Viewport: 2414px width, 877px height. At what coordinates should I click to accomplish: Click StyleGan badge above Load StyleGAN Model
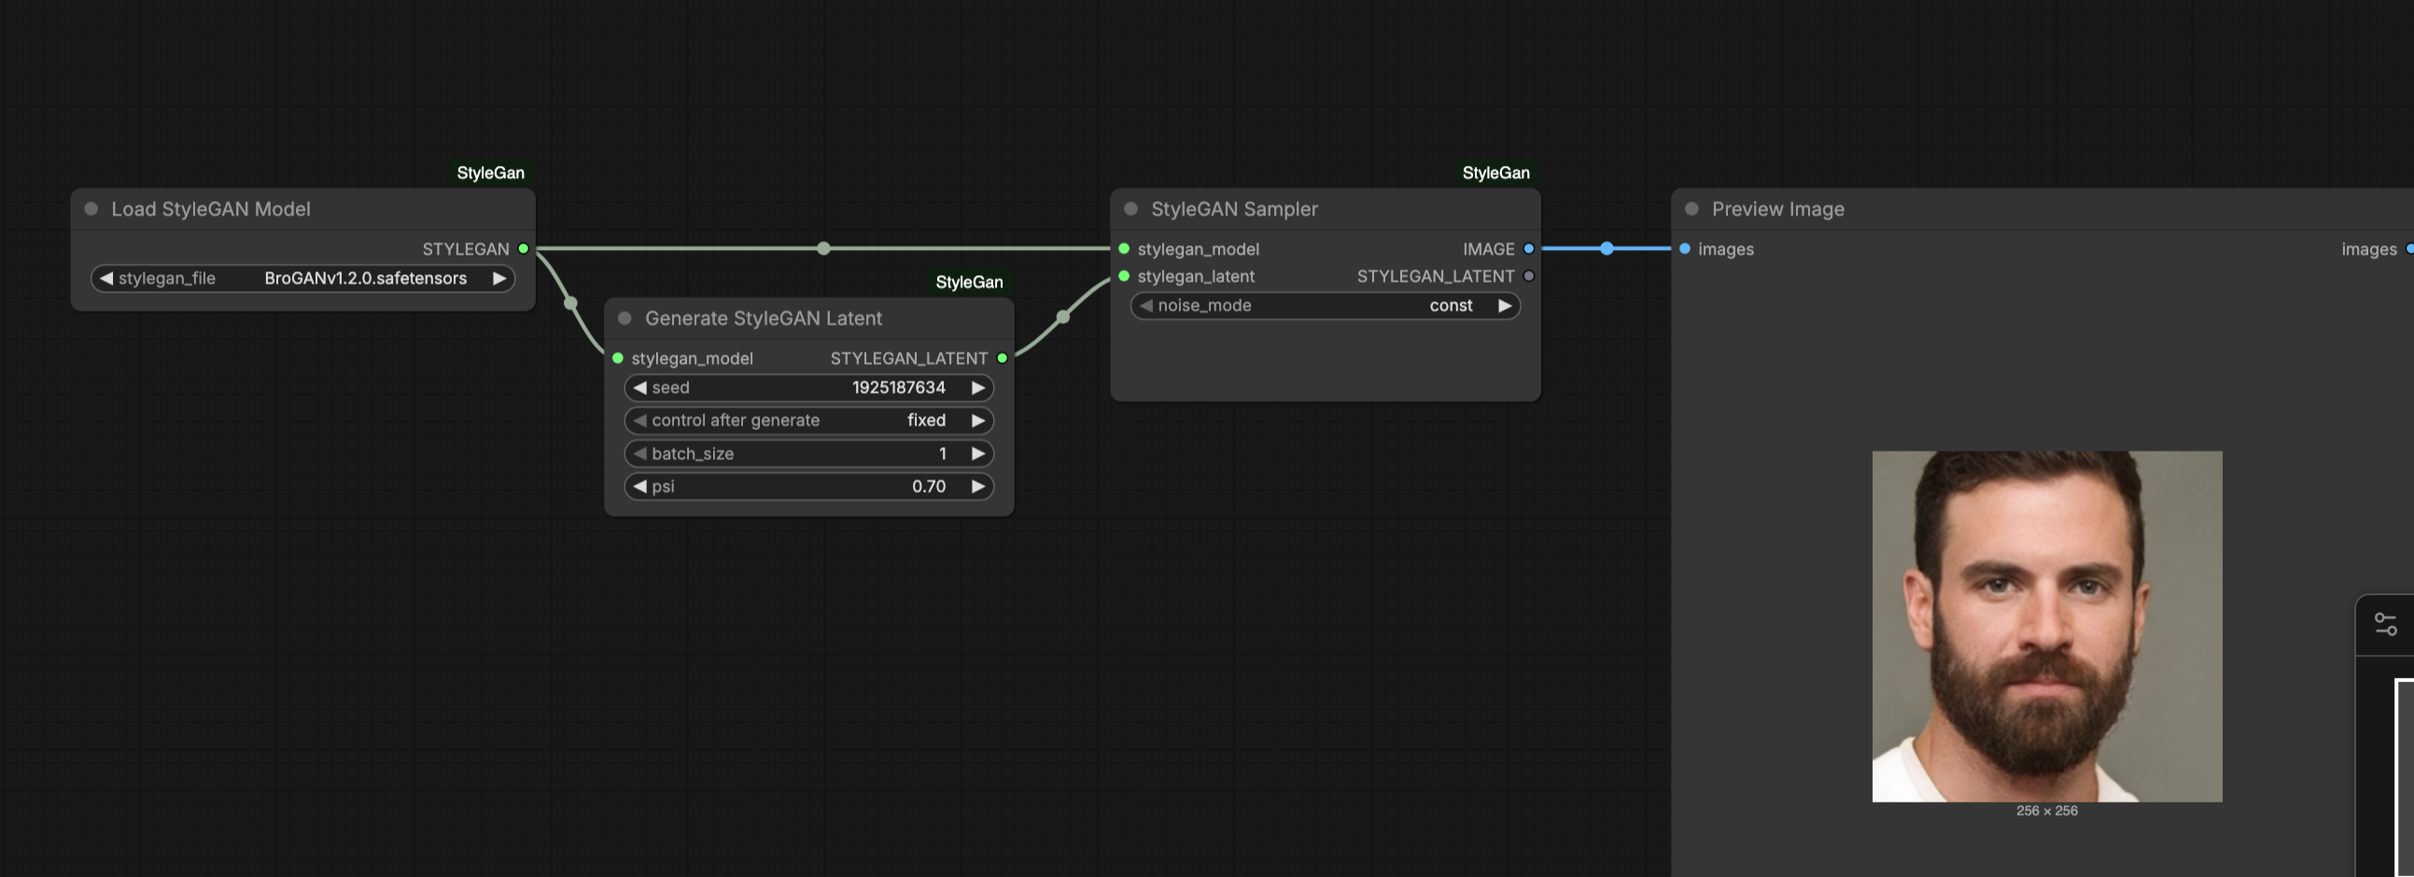(x=490, y=173)
